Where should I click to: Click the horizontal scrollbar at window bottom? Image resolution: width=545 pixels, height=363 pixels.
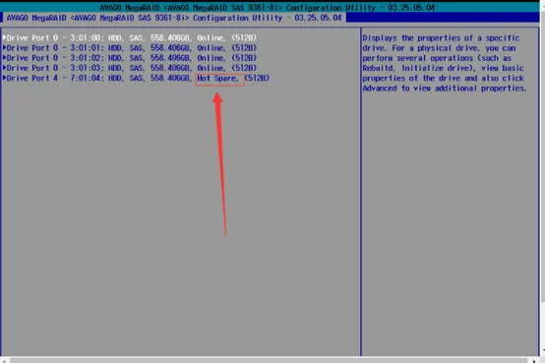[269, 361]
